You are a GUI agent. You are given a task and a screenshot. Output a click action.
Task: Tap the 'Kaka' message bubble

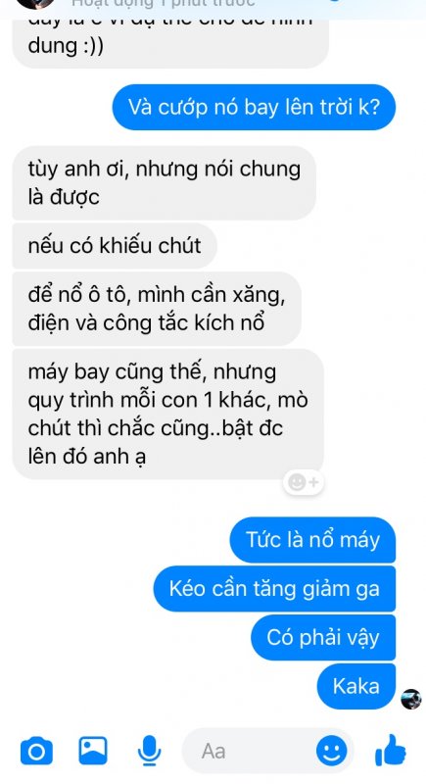click(356, 687)
